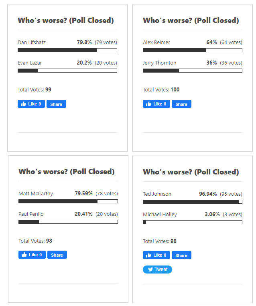This screenshot has width=256, height=306.
Task: Share the Alex Reimer versus Jerry Thornton poll
Action: (x=181, y=104)
